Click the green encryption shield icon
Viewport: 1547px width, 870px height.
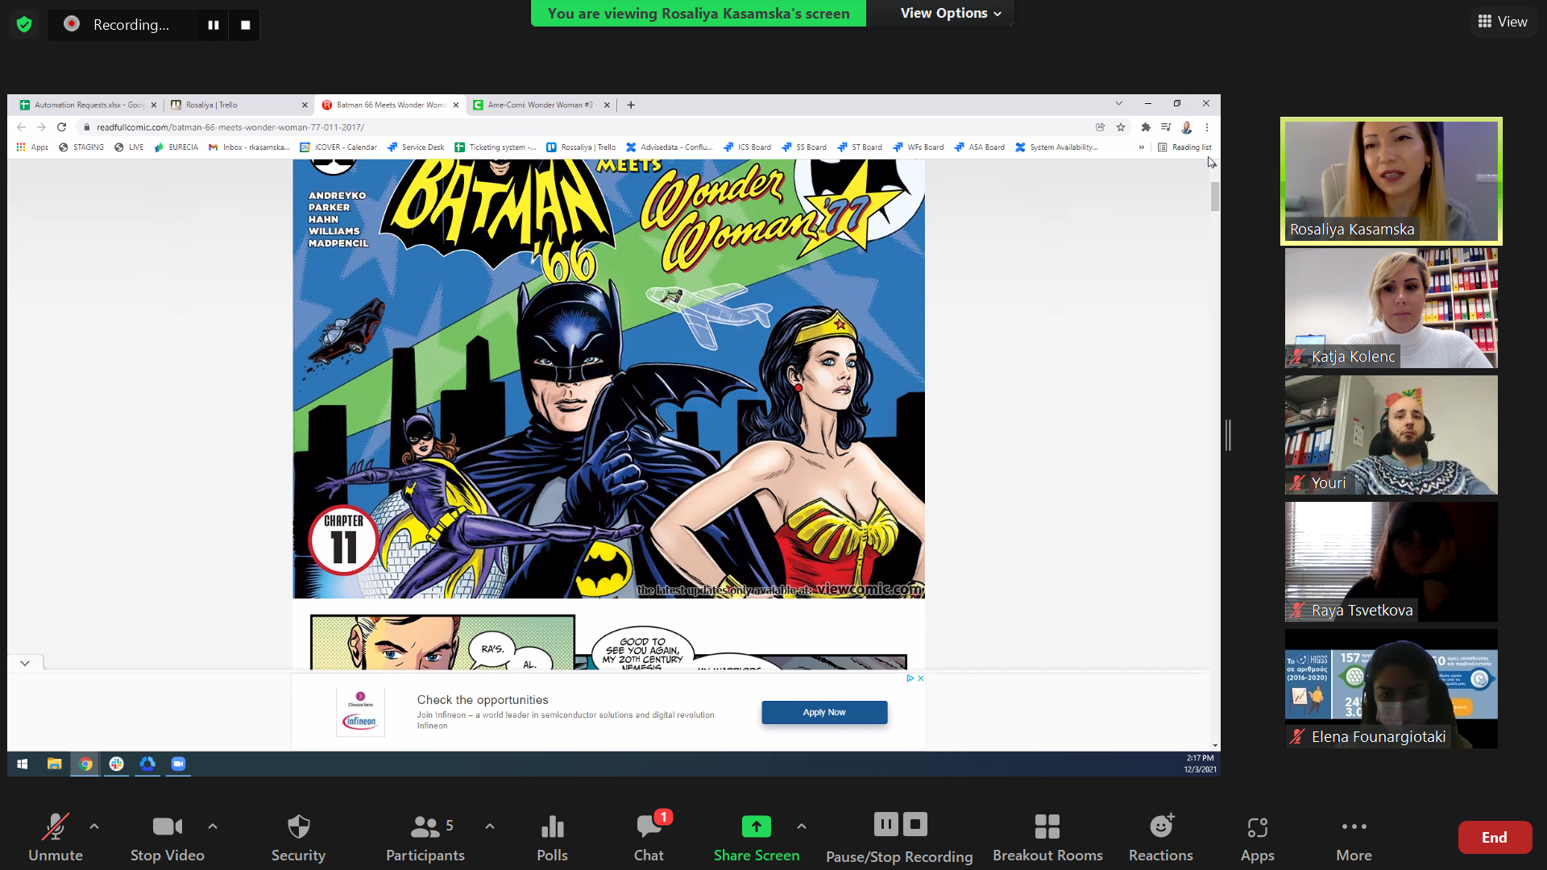point(24,24)
